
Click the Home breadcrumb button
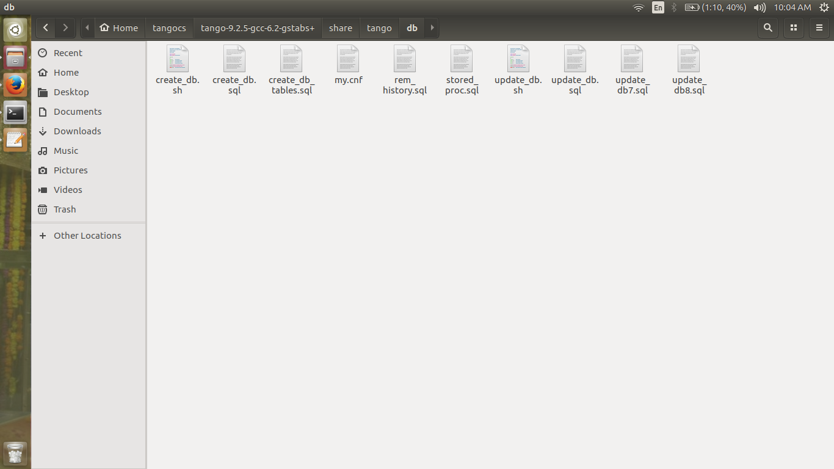click(x=119, y=27)
